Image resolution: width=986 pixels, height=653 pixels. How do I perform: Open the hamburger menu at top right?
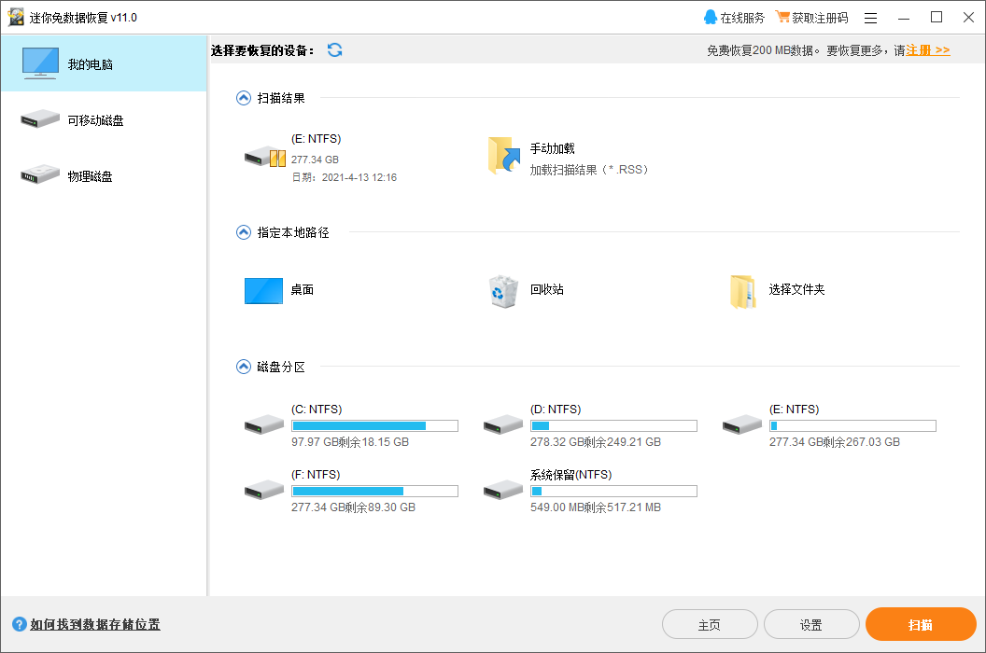click(x=869, y=17)
